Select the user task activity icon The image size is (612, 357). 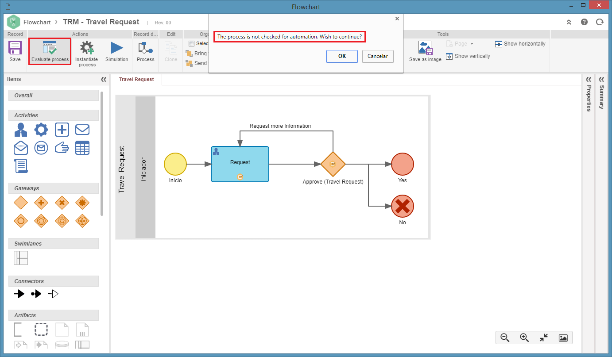(21, 130)
